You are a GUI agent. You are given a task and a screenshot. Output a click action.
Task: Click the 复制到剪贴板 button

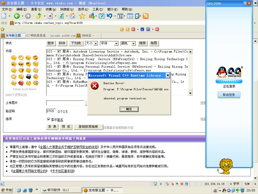coord(88,127)
